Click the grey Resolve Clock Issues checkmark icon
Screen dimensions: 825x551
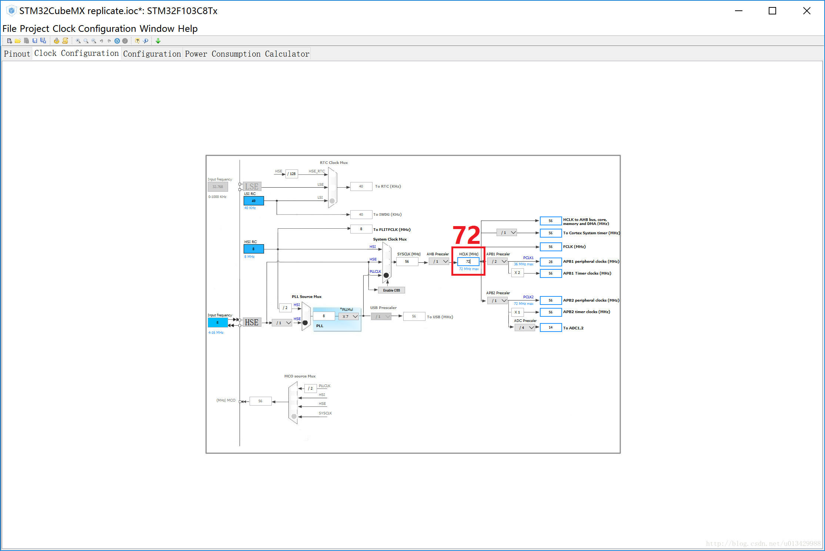[125, 41]
